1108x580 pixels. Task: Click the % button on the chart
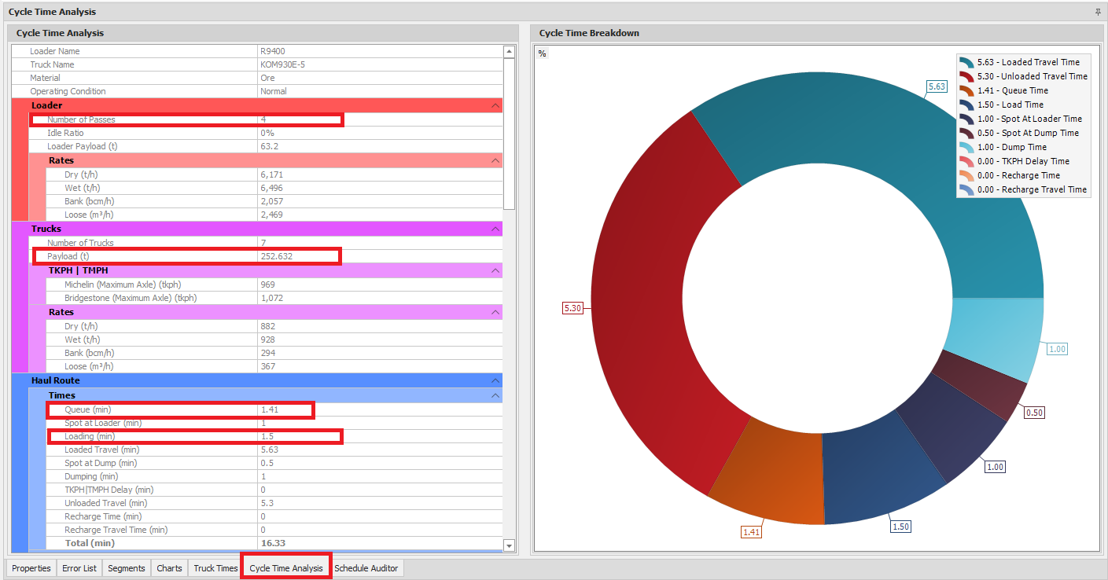point(542,53)
